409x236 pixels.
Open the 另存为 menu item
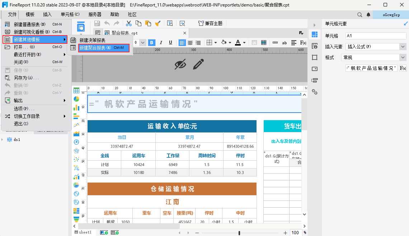click(x=26, y=78)
